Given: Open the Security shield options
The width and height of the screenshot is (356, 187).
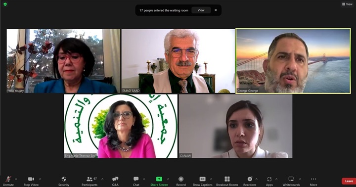Looking at the screenshot, I should 64,181.
